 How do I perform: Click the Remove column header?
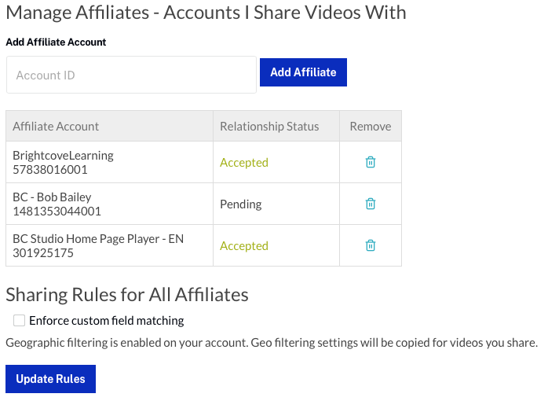click(x=370, y=126)
